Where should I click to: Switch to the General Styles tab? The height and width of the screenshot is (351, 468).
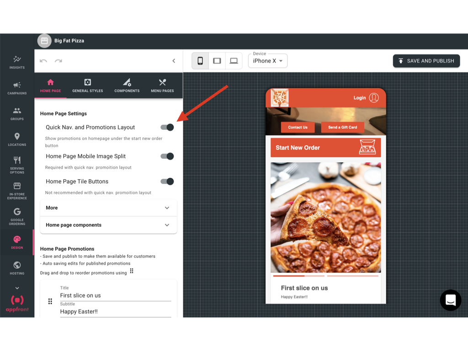87,85
